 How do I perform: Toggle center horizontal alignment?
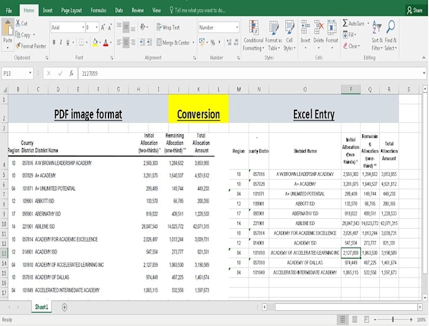(126, 42)
